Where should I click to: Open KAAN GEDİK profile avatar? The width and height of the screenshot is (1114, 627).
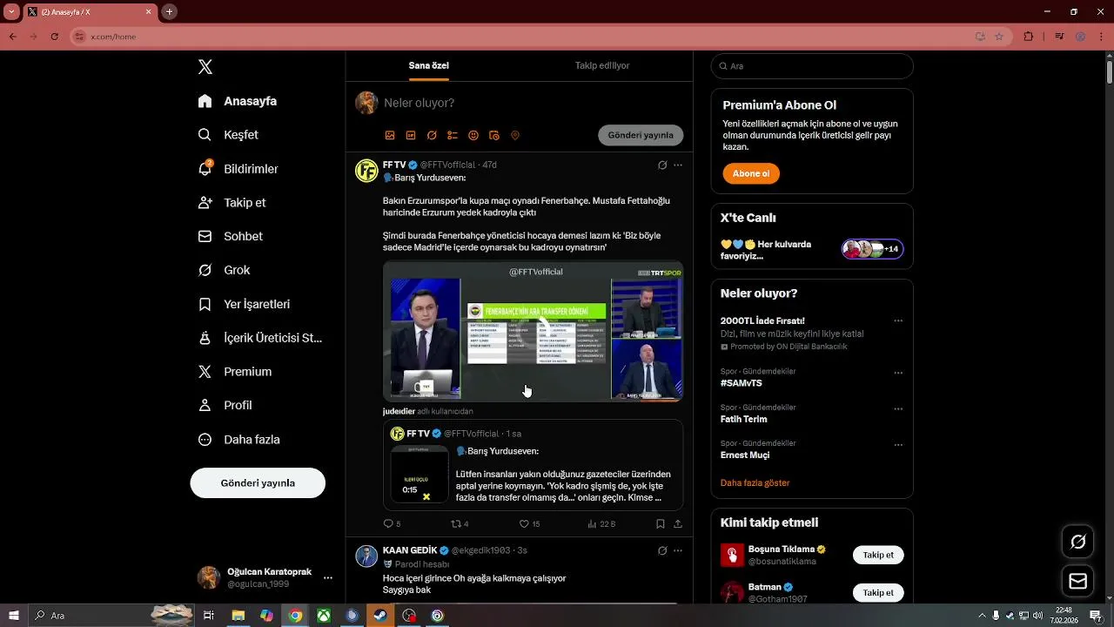pos(366,556)
